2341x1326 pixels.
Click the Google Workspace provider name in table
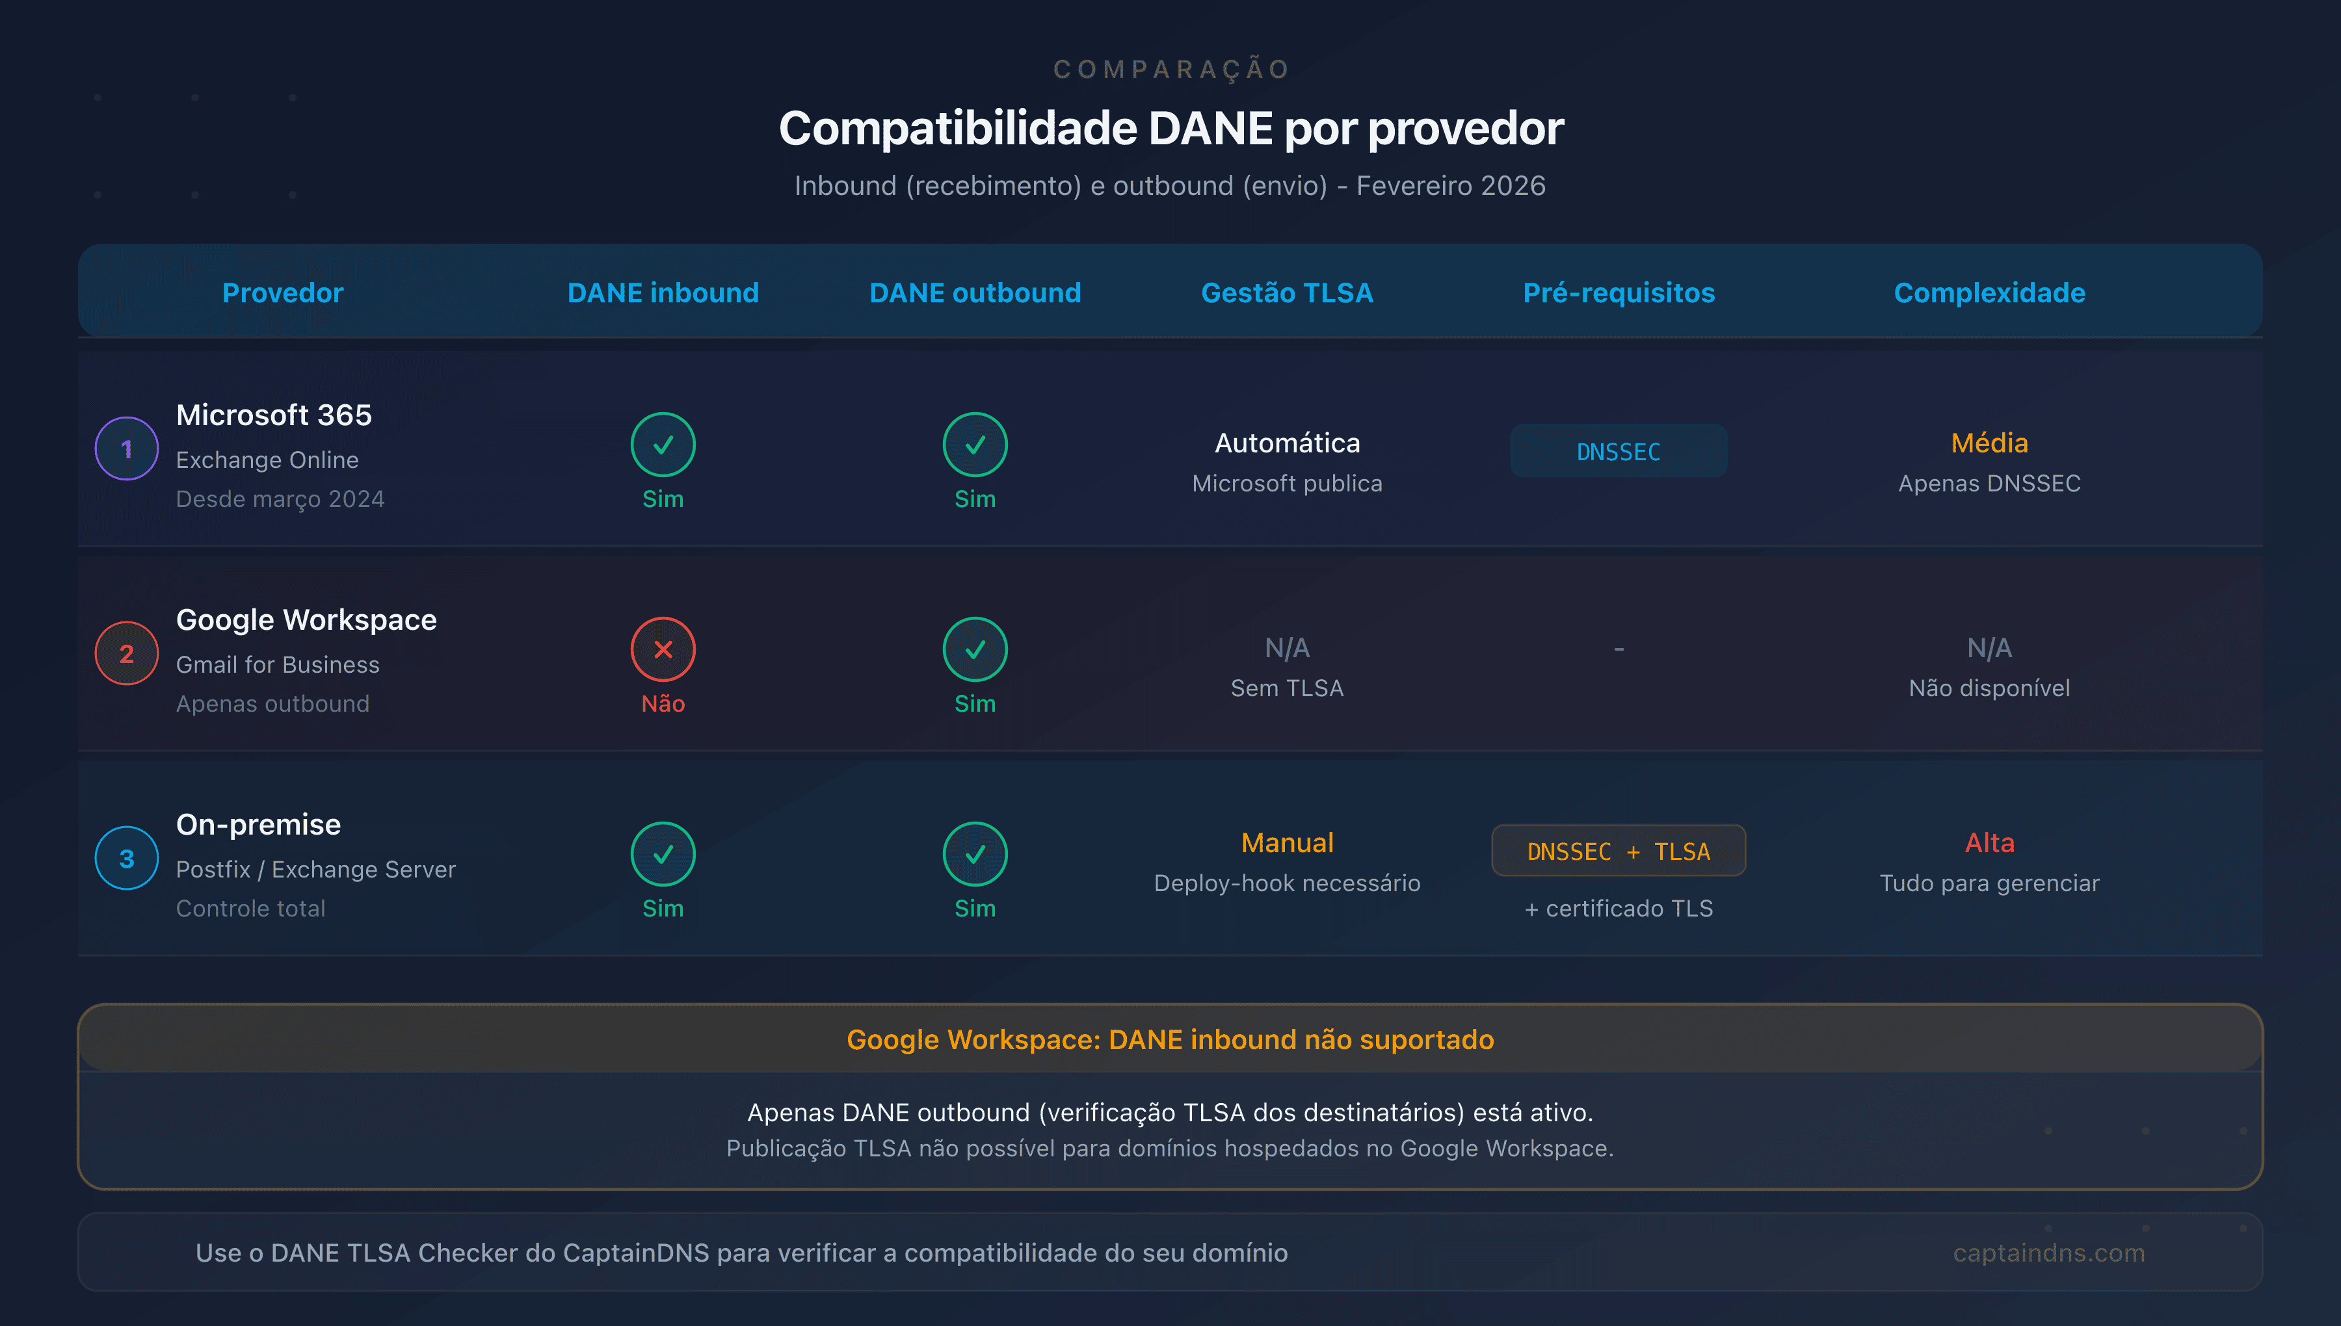click(306, 620)
